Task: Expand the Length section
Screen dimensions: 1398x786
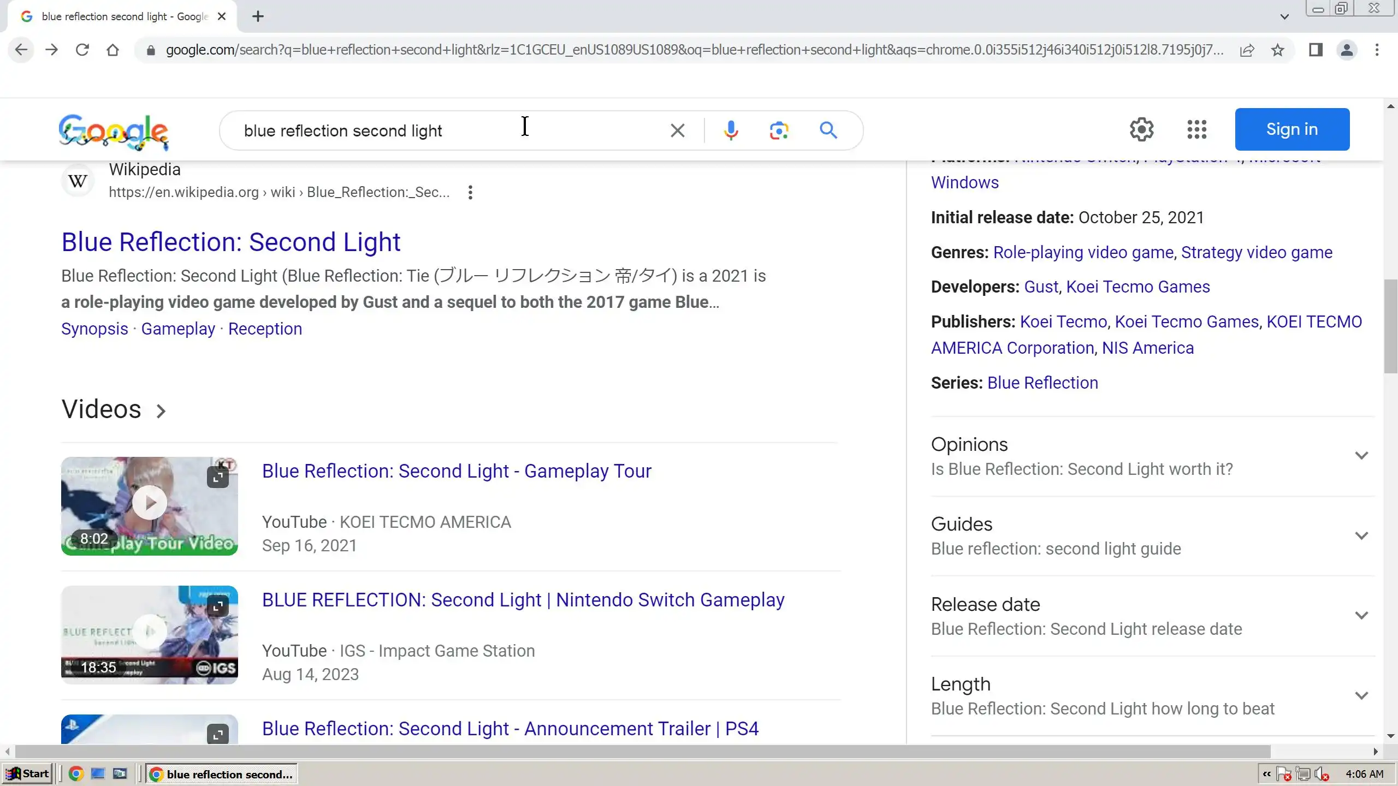Action: [x=1361, y=696]
